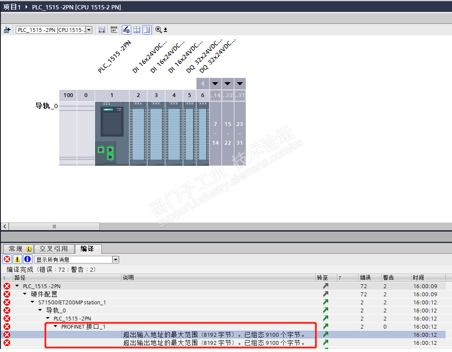Viewport: 452px width, 352px height.
Task: Click error icon on 硬件配置 row
Action: coord(7,294)
